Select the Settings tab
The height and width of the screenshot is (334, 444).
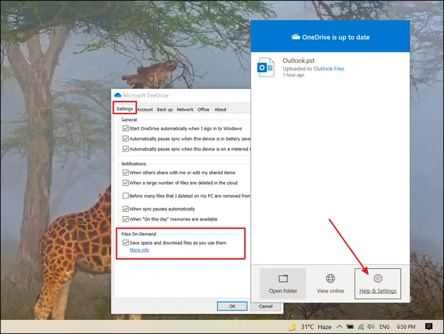(124, 108)
